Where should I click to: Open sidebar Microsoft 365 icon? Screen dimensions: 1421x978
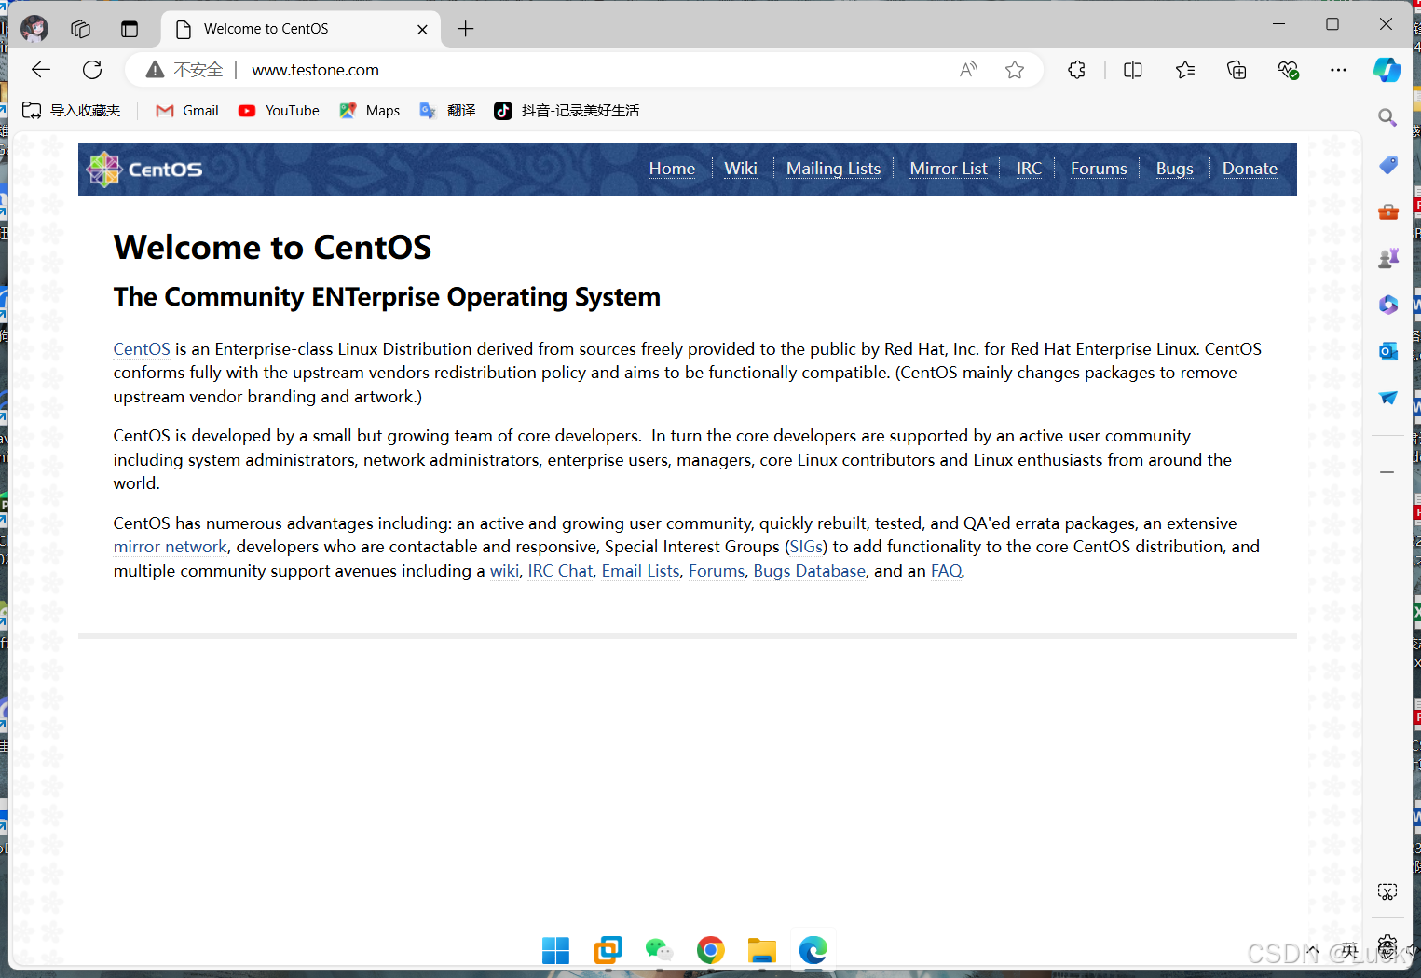1387,305
